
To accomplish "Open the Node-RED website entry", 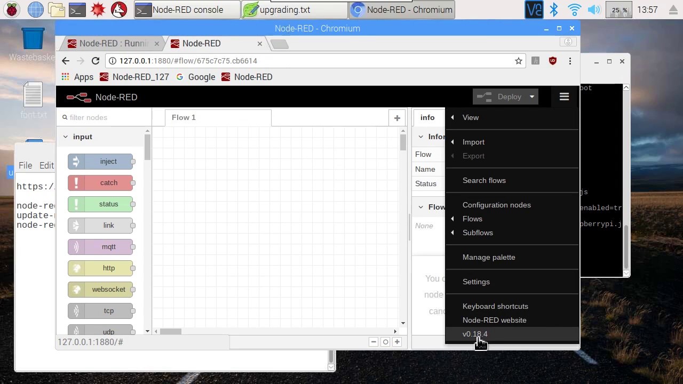I will pyautogui.click(x=512, y=320).
